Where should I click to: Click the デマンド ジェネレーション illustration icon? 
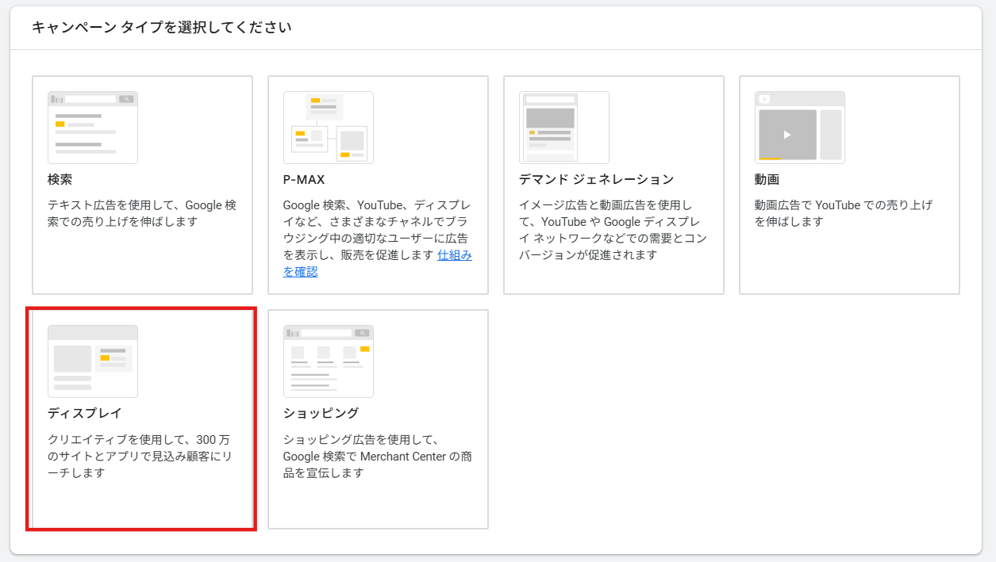point(563,128)
